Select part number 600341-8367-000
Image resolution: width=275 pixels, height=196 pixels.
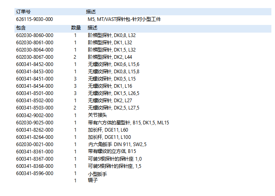tap(35, 159)
